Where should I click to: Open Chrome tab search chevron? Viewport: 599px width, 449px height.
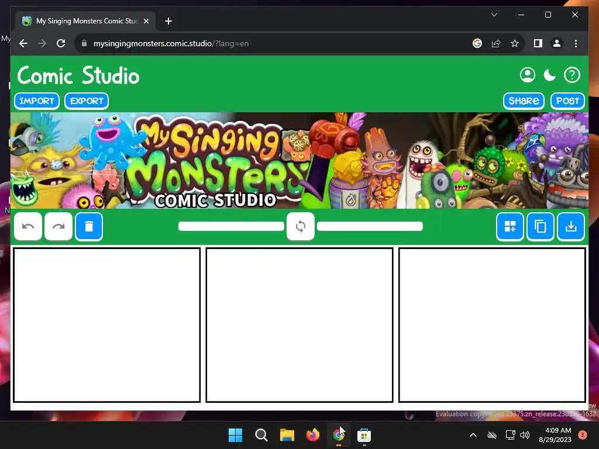pos(494,15)
